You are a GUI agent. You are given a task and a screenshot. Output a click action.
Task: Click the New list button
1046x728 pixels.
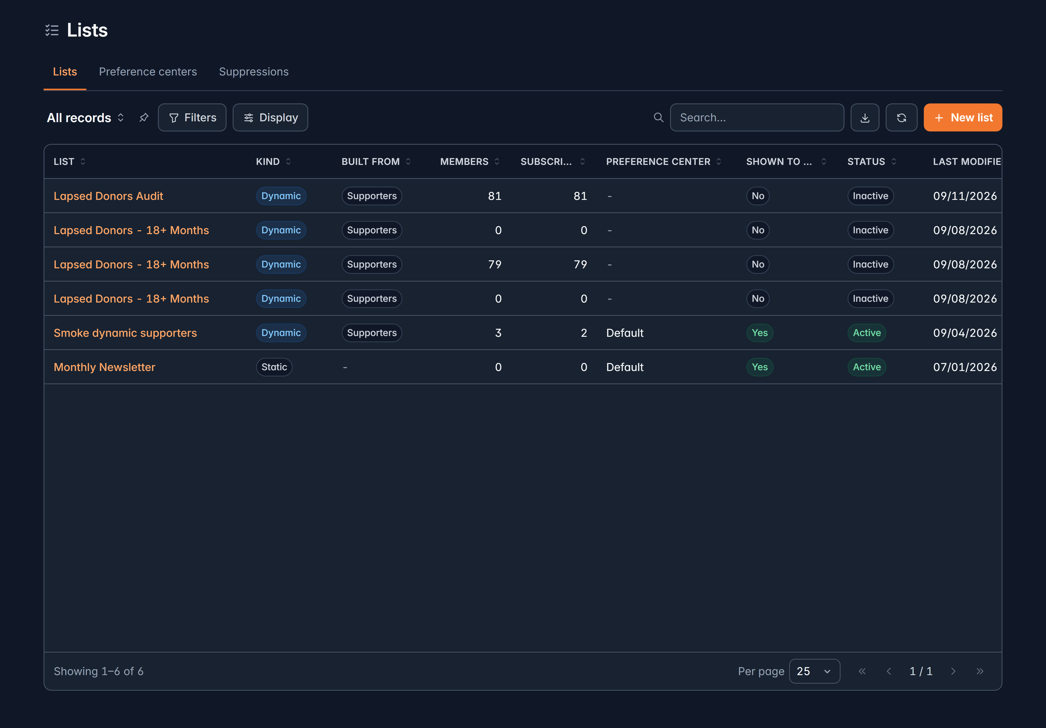tap(963, 117)
